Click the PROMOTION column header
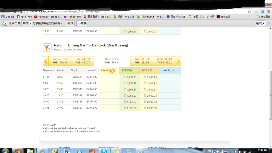This screenshot has width=272, height=153. click(109, 70)
